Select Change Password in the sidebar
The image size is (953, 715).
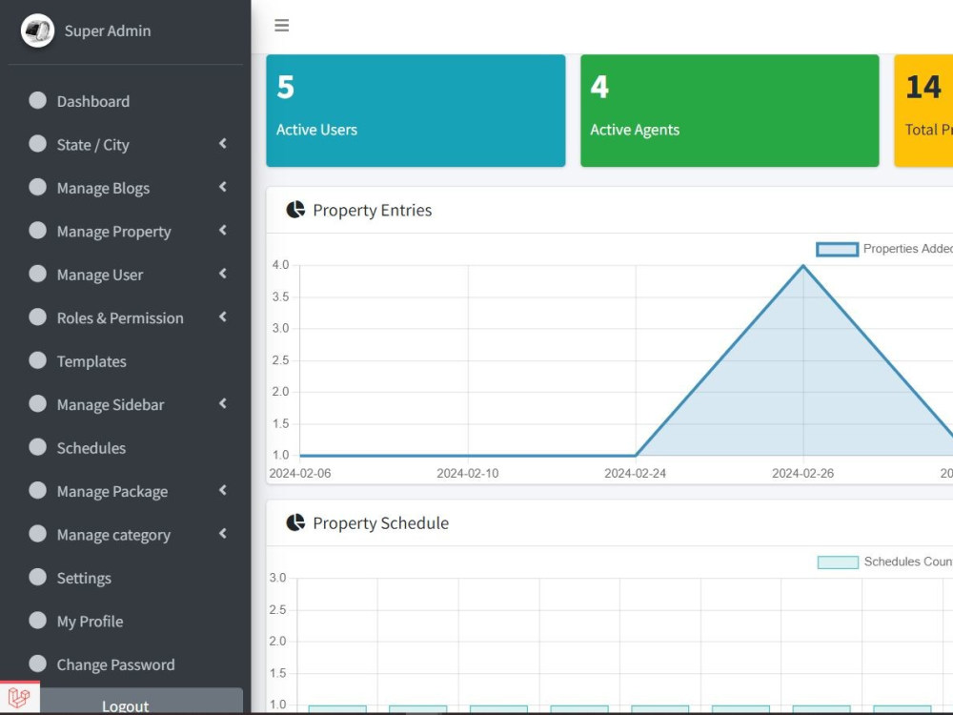coord(125,664)
